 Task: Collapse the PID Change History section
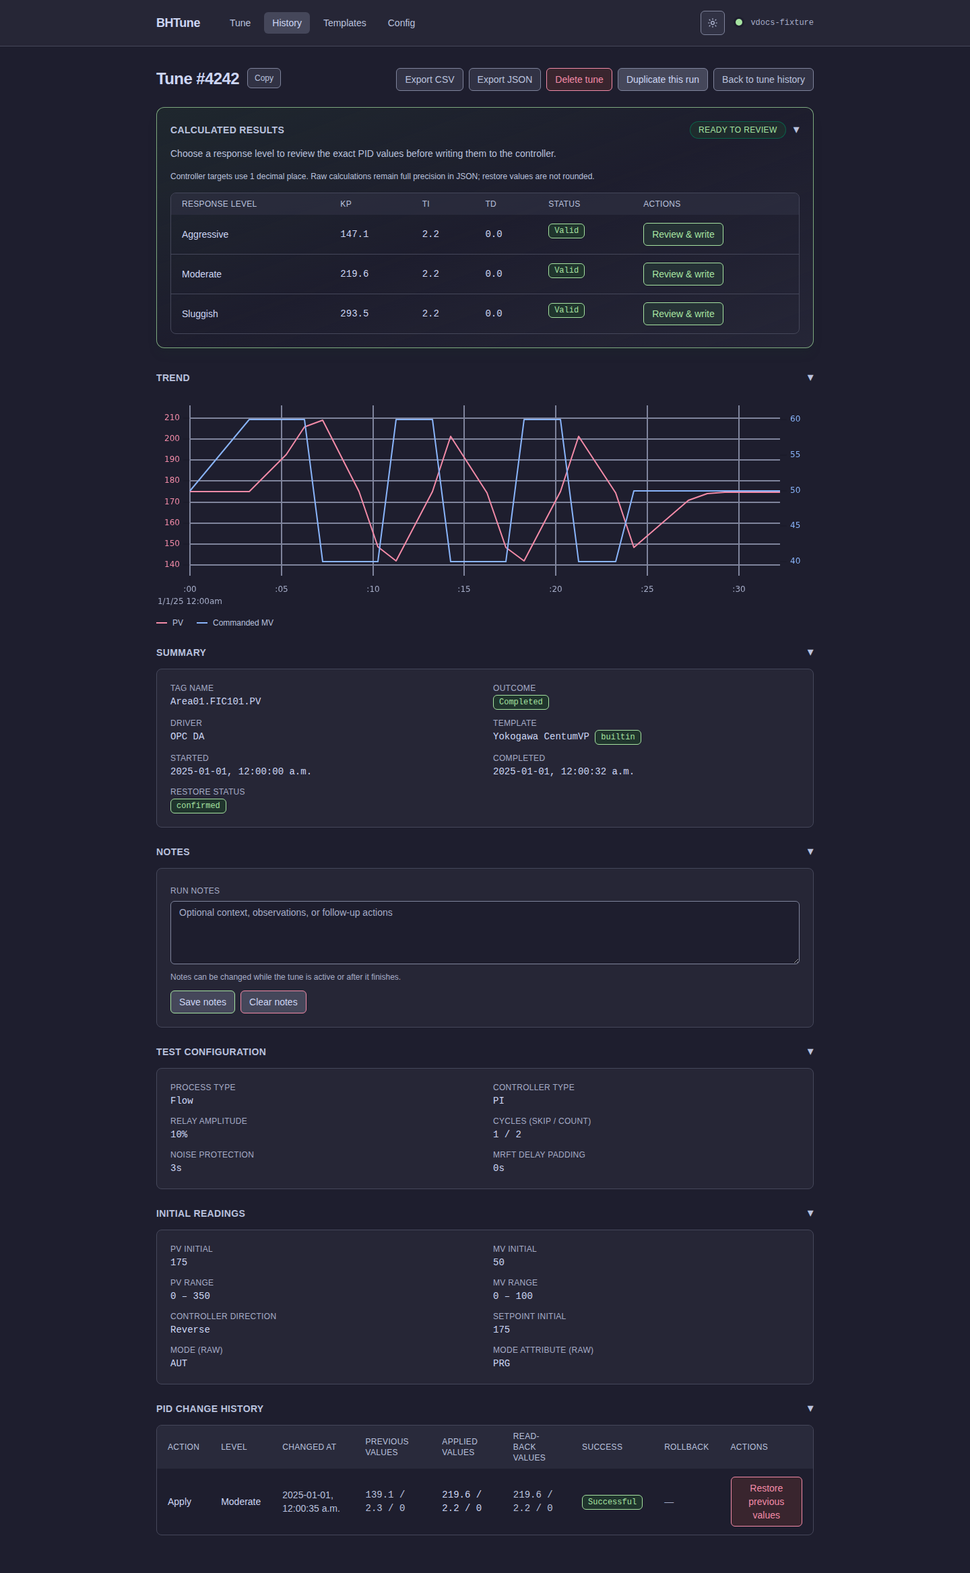(x=810, y=1409)
